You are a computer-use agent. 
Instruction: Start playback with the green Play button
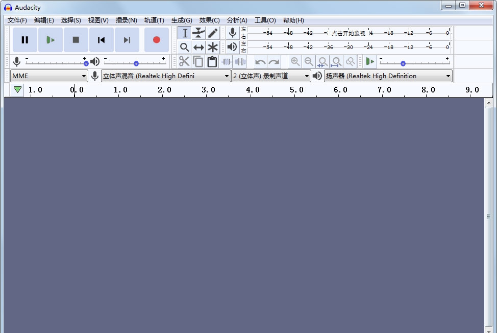[51, 40]
